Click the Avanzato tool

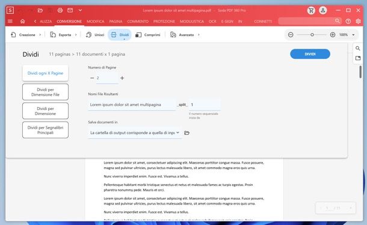182,35
